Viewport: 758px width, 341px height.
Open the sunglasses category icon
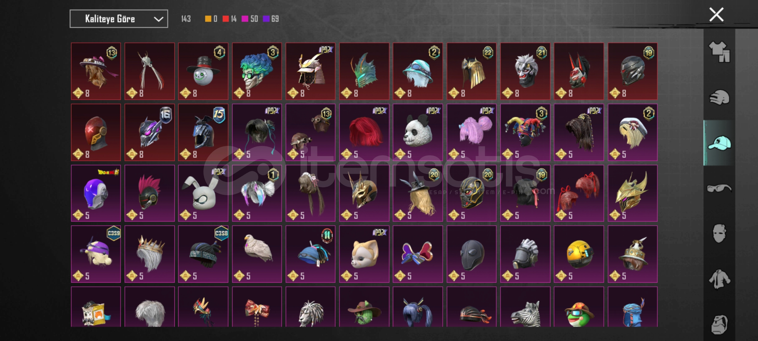[x=719, y=188]
